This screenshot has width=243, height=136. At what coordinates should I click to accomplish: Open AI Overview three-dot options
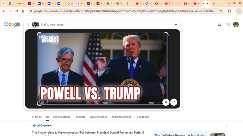pos(226,126)
